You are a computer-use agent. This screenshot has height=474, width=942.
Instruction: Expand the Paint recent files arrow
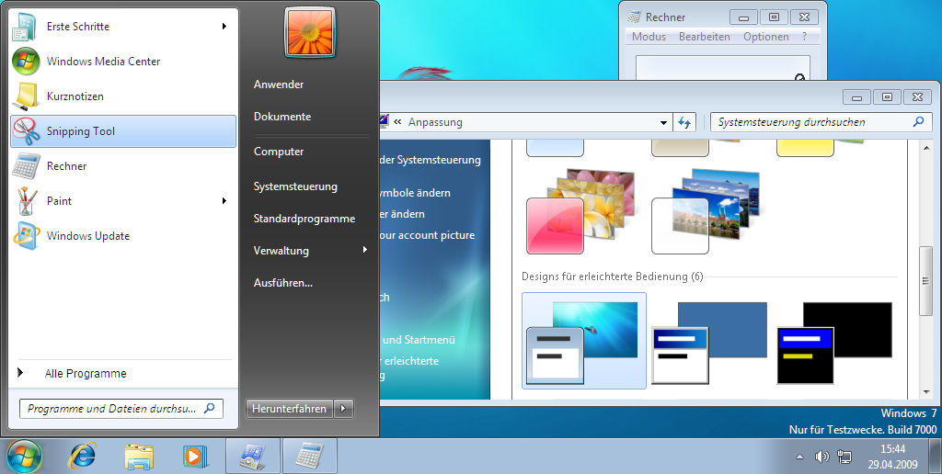tap(224, 200)
